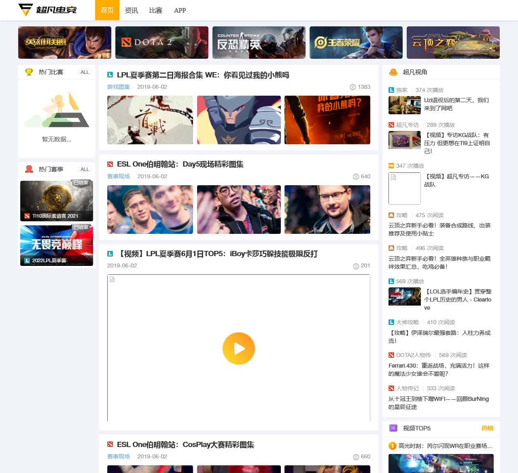Screen dimensions: 518x473
Task: Play the LPL夏季赛 TOP5 video
Action: pyautogui.click(x=239, y=349)
